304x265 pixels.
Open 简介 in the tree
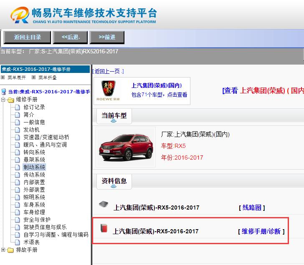pyautogui.click(x=29, y=115)
